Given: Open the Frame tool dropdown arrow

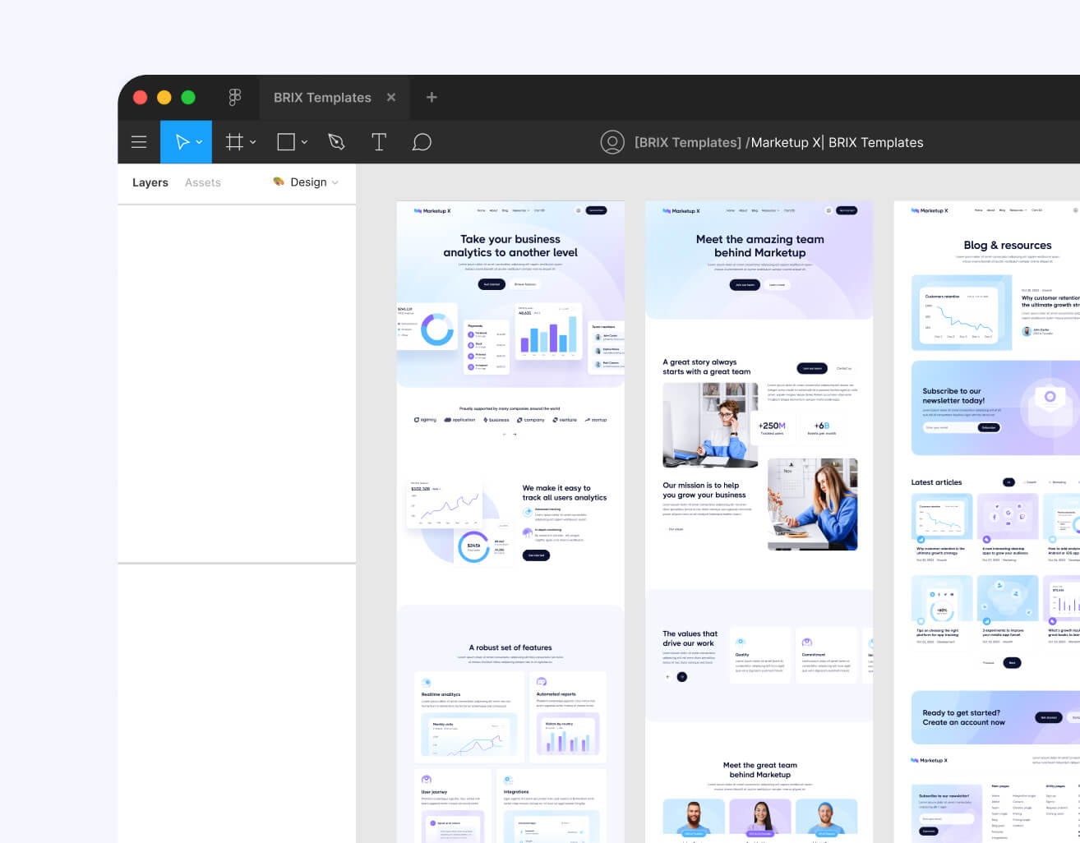Looking at the screenshot, I should pos(252,141).
